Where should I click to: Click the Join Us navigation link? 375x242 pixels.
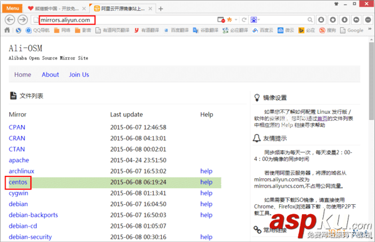pyautogui.click(x=79, y=74)
